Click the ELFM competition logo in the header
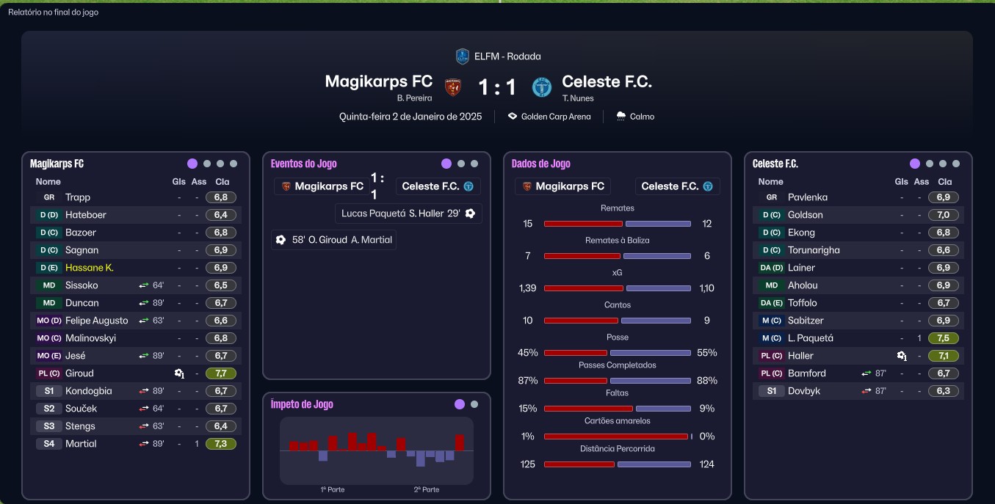Screen dimensions: 995x504 [x=462, y=56]
